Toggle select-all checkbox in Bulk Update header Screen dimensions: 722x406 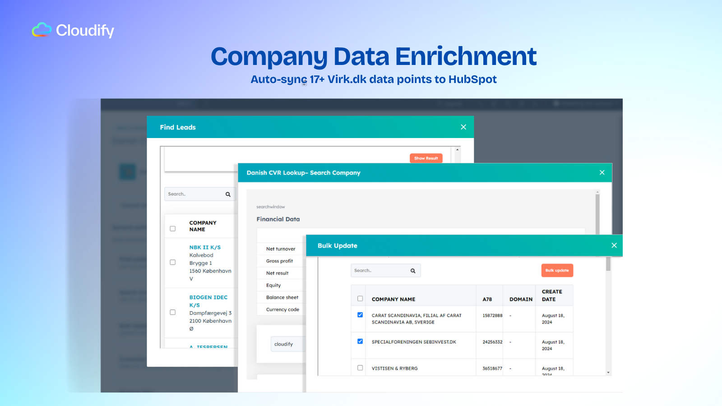tap(360, 299)
